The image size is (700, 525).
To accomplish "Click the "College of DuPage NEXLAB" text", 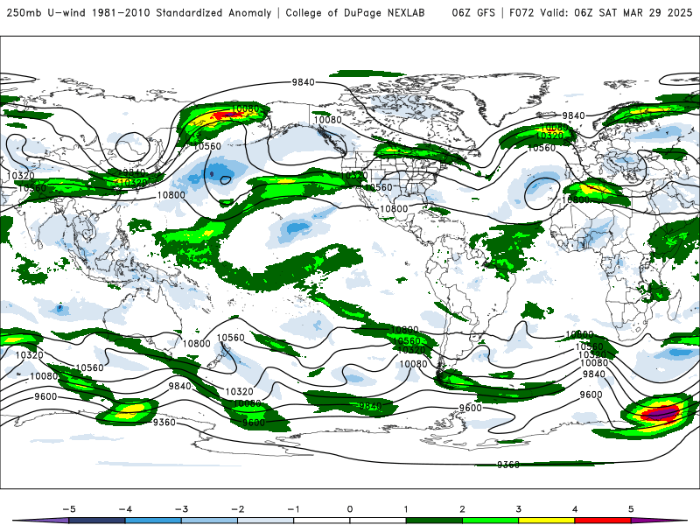I will 355,12.
